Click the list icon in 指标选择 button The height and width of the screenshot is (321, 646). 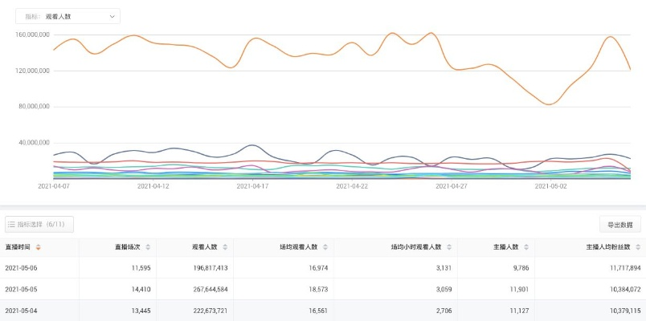12,225
